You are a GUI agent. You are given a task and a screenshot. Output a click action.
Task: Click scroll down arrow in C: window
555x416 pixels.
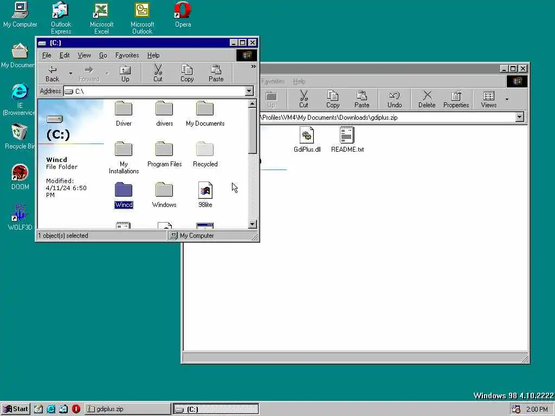(252, 224)
